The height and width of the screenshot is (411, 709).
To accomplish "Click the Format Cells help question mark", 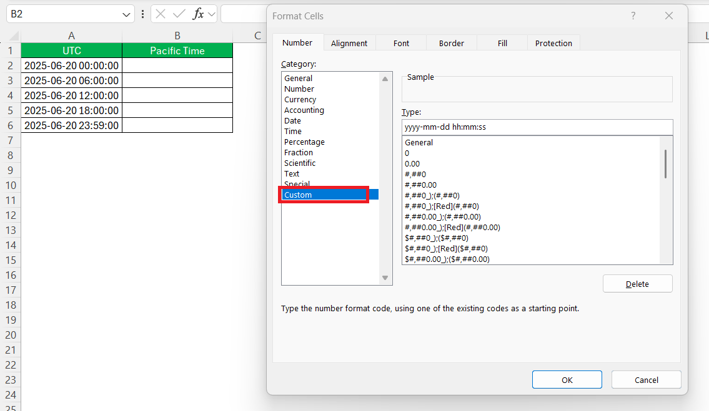I will tap(633, 16).
